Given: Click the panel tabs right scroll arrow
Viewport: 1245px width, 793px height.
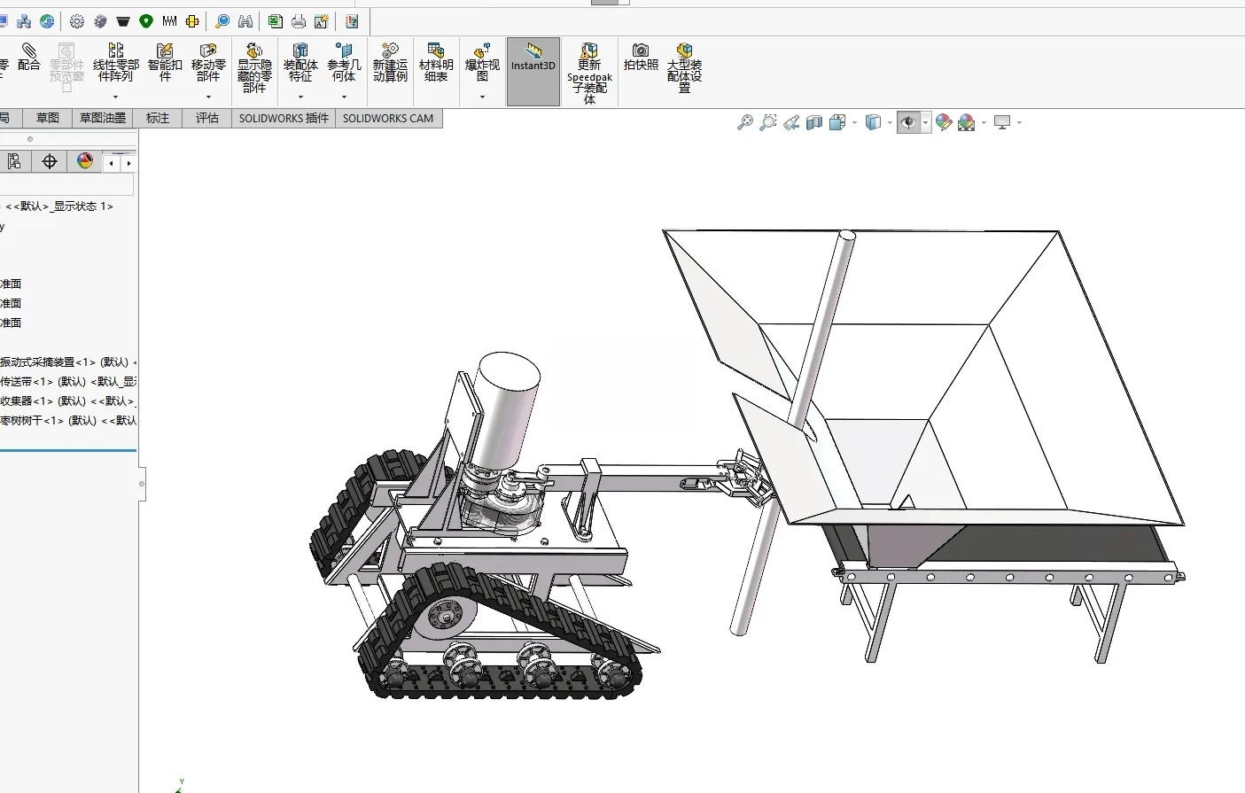Looking at the screenshot, I should click(128, 163).
